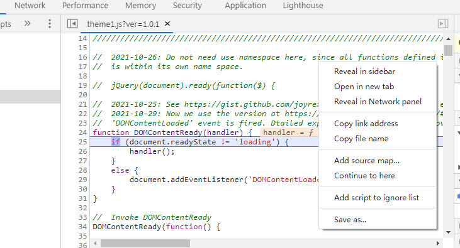Open the Security tab
460x248 pixels.
(x=187, y=6)
